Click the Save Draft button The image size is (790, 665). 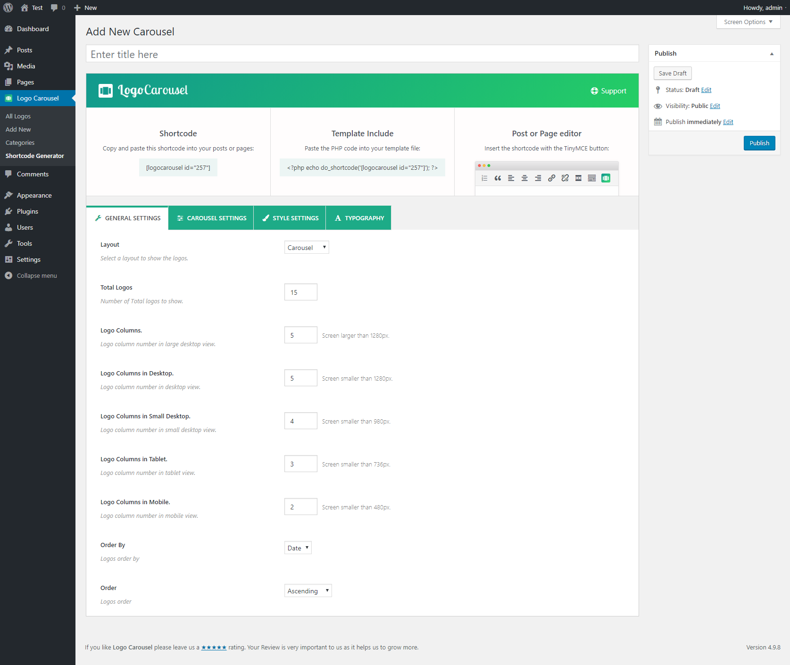pos(672,74)
